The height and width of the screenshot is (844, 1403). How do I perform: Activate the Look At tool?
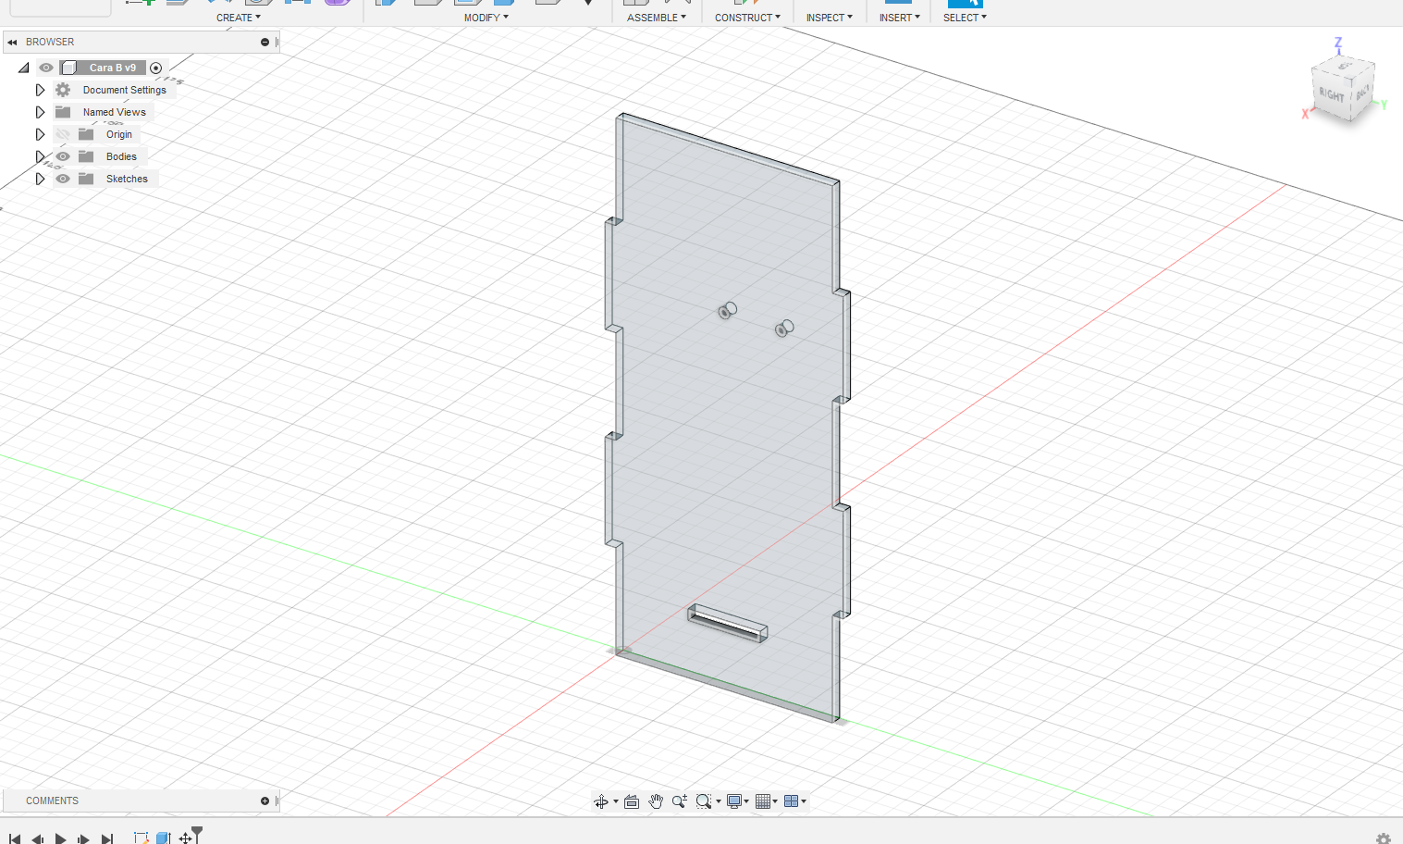(x=632, y=801)
